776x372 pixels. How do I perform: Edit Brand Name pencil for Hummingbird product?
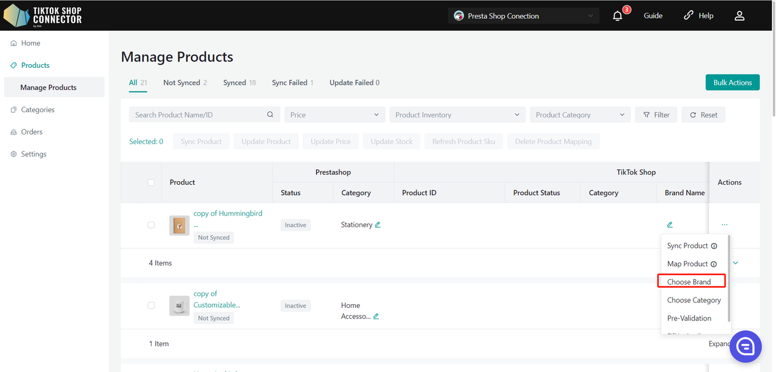coord(670,225)
